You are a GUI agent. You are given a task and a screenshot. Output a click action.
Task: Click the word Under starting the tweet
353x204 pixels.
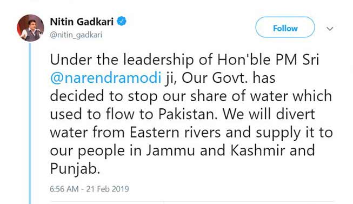click(71, 60)
